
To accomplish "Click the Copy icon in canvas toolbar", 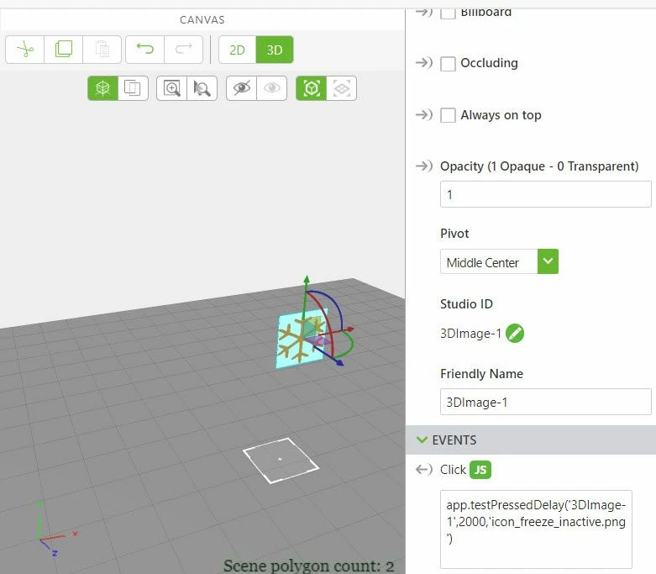I will 63,50.
